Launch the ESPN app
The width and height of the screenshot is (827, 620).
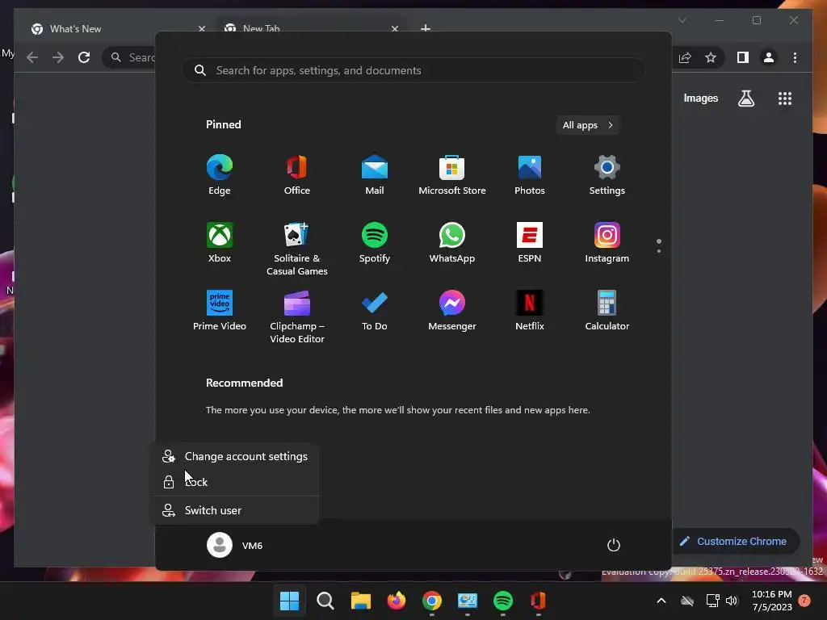(530, 242)
